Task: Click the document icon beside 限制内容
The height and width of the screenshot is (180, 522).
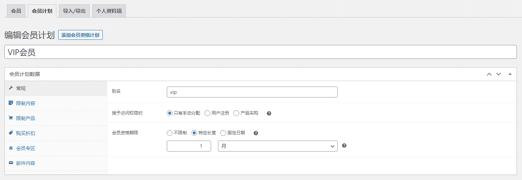Action: (x=11, y=103)
